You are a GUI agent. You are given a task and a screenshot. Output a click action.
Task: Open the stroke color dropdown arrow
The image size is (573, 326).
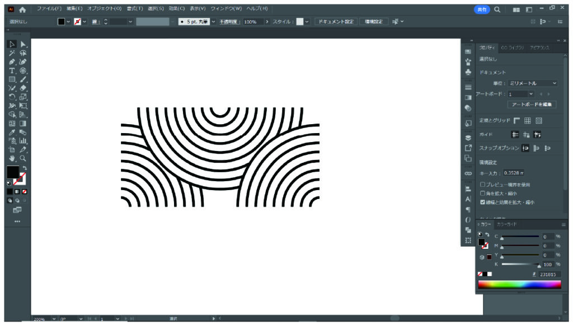click(85, 22)
